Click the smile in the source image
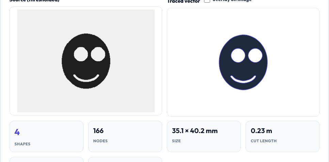The height and width of the screenshot is (162, 329). tap(86, 78)
